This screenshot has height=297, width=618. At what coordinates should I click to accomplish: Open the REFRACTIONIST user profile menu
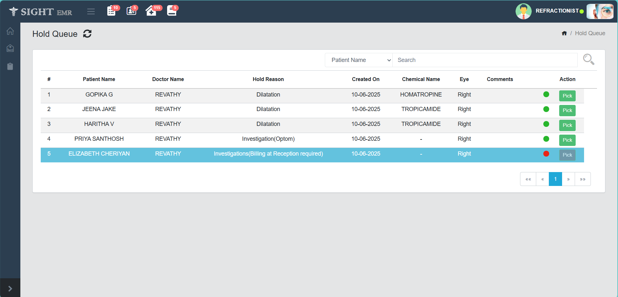pos(557,11)
